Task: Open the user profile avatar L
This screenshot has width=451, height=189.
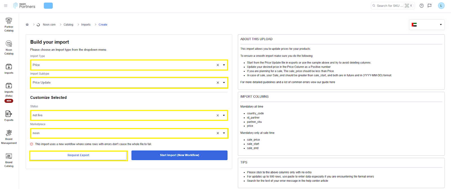Action: pos(441,6)
